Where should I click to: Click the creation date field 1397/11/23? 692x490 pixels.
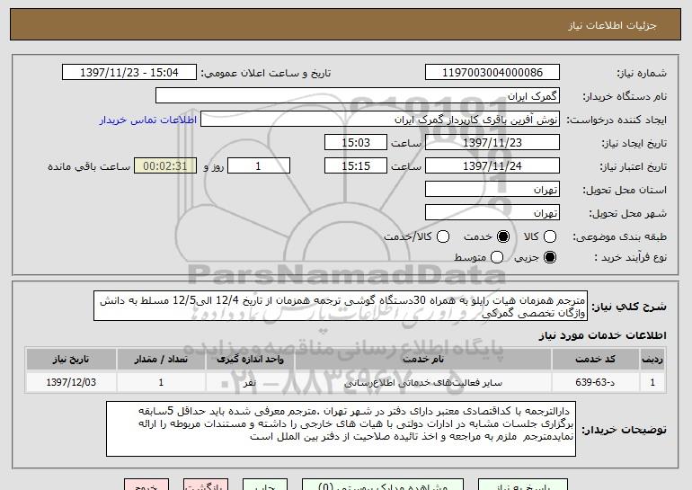pyautogui.click(x=492, y=143)
